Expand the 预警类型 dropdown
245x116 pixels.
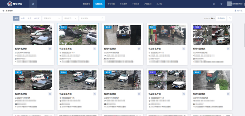[x=52, y=18]
